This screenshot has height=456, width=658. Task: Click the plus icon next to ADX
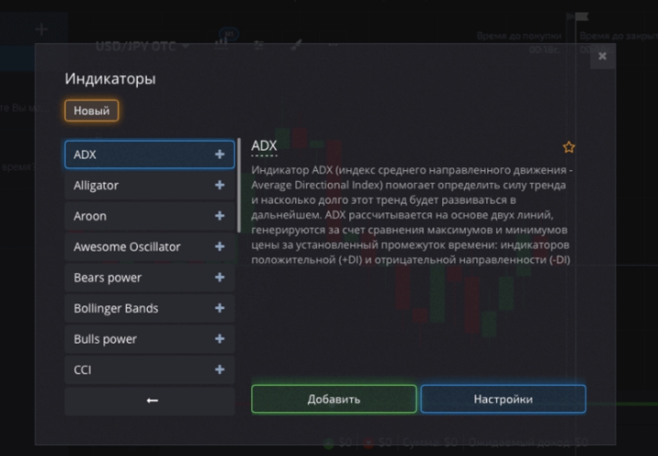coord(219,154)
